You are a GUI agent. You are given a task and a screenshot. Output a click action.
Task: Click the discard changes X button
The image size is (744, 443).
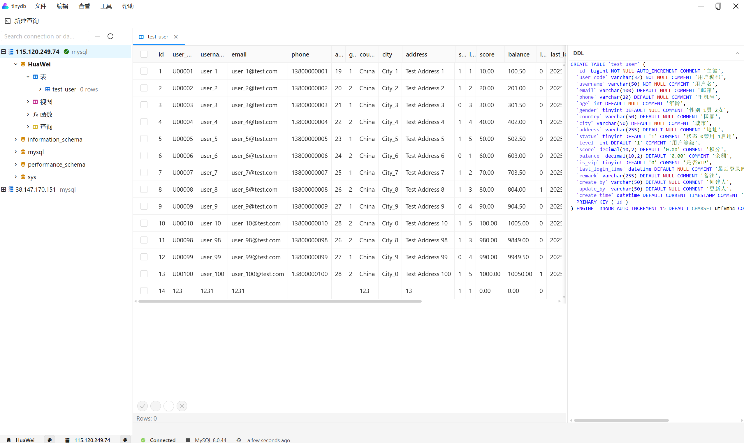click(x=182, y=406)
